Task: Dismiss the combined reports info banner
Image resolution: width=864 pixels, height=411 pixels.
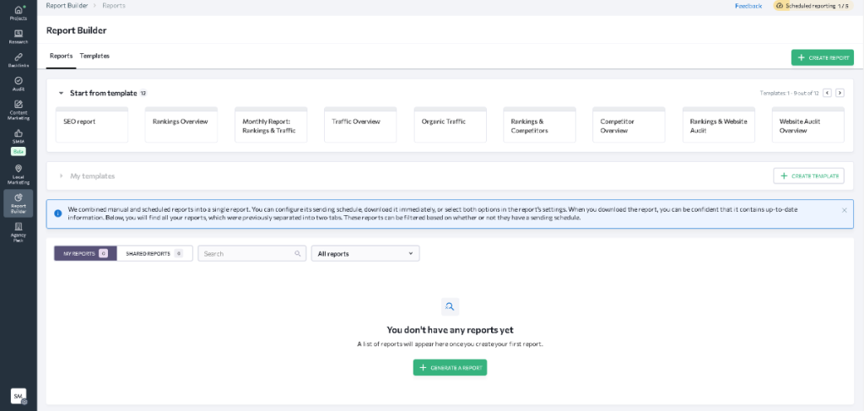Action: [x=844, y=210]
